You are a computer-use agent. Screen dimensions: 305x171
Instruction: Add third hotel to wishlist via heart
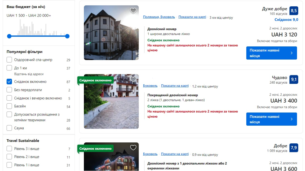coord(133,147)
